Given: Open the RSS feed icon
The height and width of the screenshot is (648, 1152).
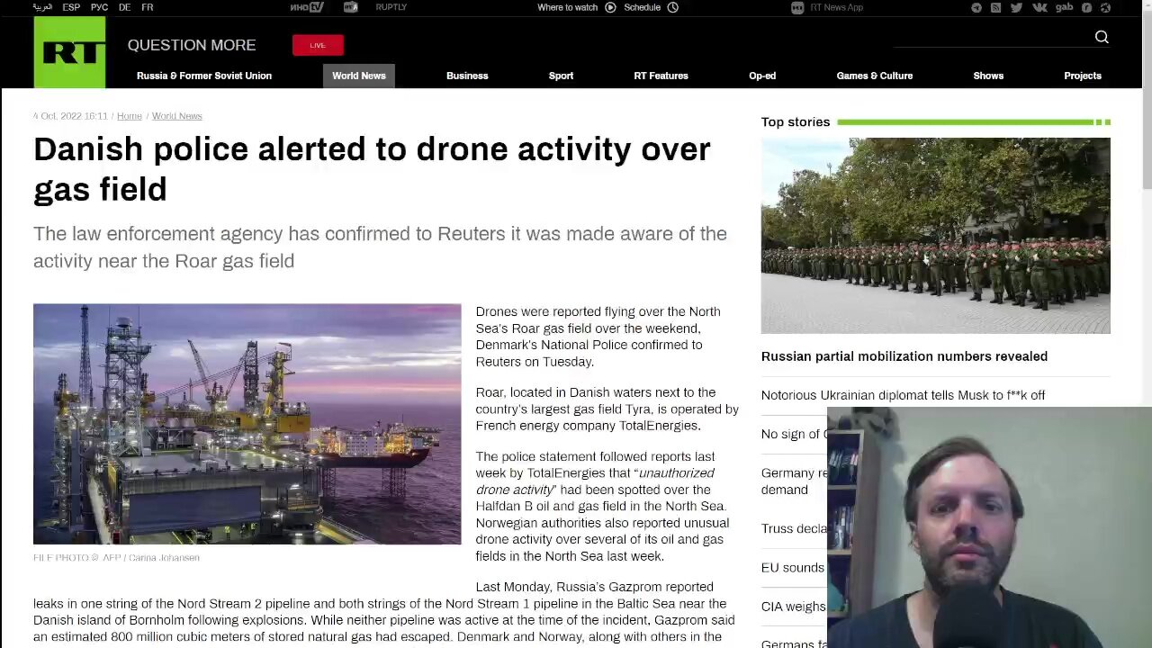Looking at the screenshot, I should tap(995, 7).
